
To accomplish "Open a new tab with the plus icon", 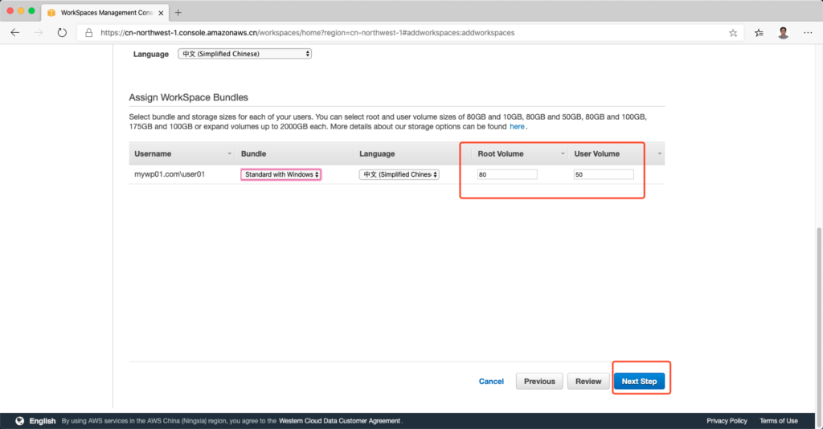I will [178, 12].
